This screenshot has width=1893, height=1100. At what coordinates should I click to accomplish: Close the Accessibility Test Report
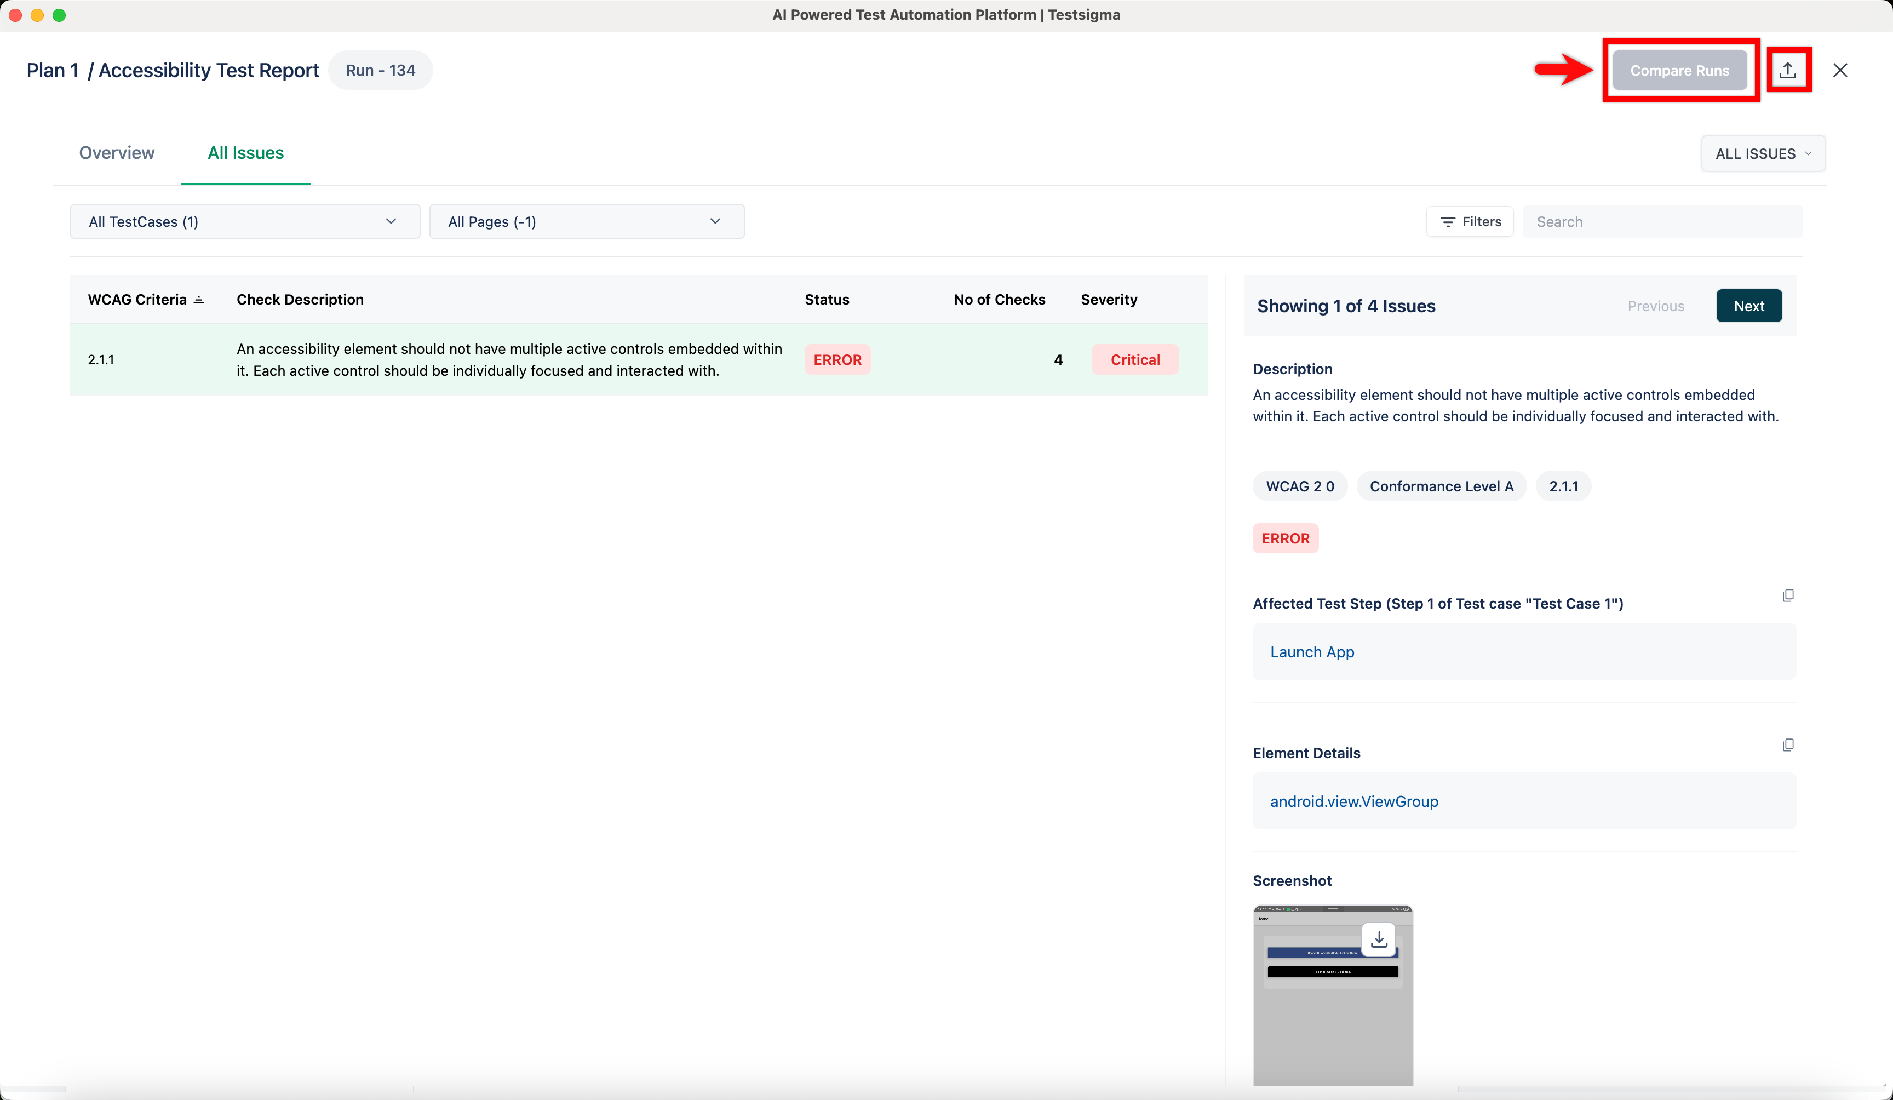tap(1840, 70)
